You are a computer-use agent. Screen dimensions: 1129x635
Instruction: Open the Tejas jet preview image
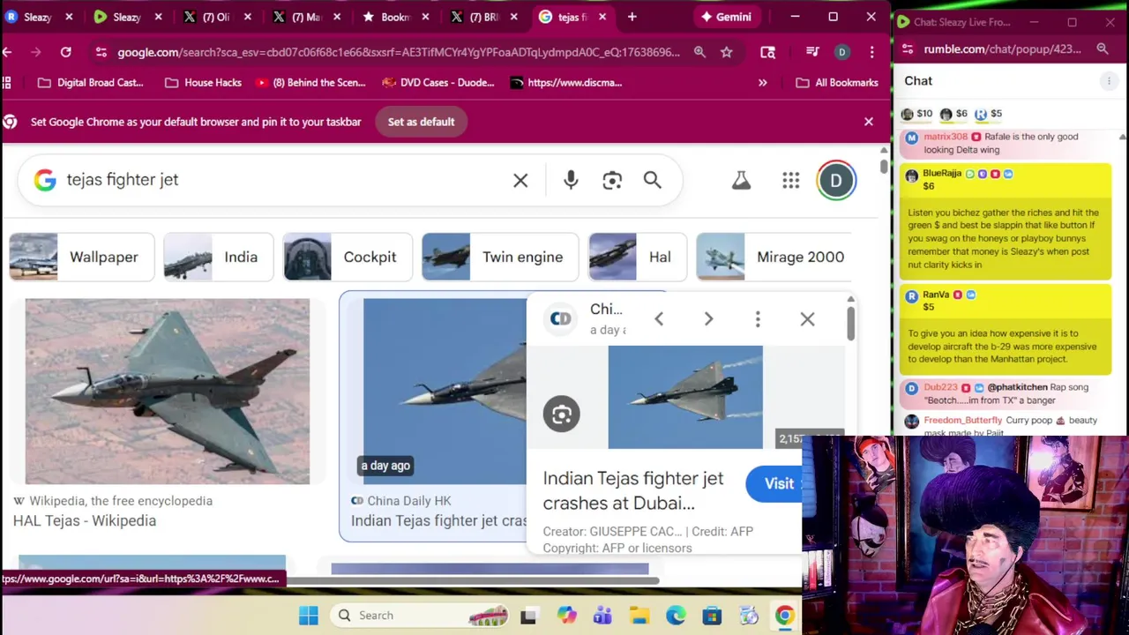pyautogui.click(x=685, y=397)
